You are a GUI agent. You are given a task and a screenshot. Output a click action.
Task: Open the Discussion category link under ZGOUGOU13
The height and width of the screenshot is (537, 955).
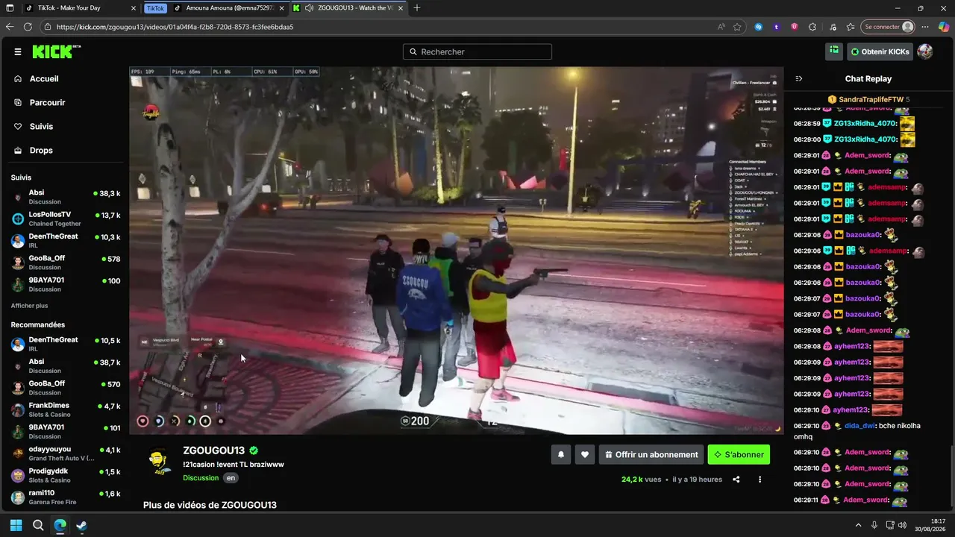tap(201, 478)
